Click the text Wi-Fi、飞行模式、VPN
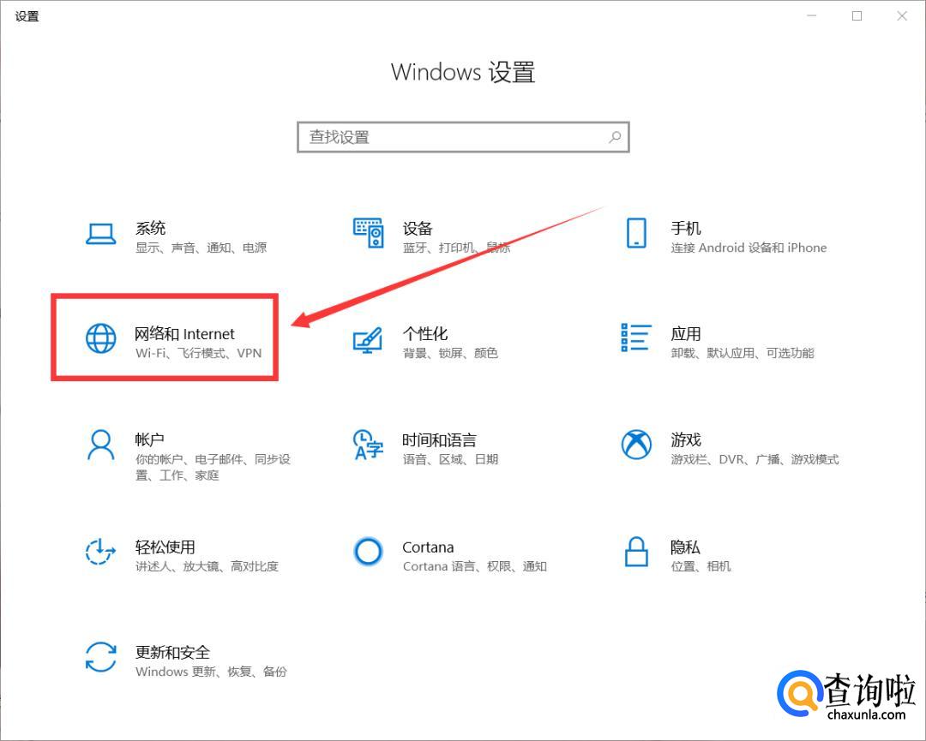 (x=198, y=354)
